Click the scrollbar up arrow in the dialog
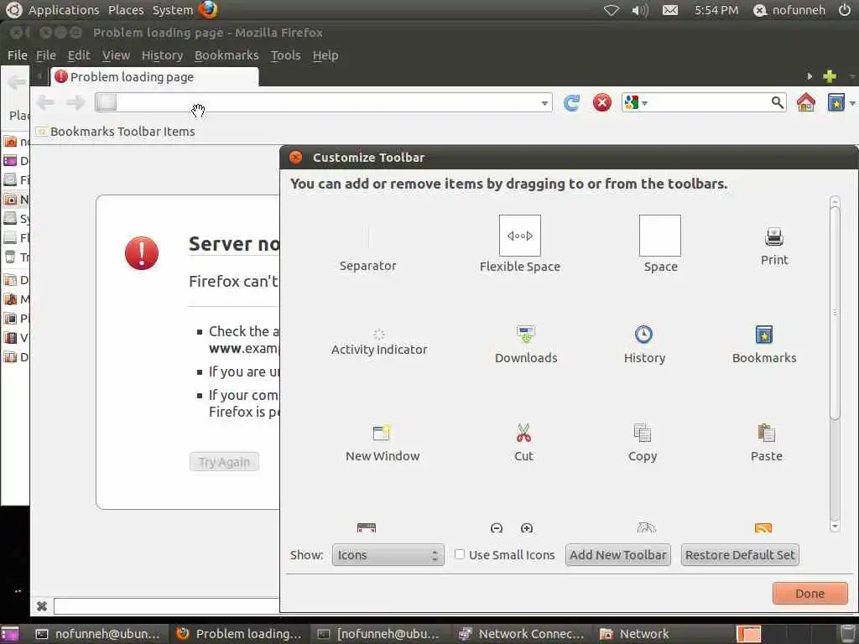 pyautogui.click(x=835, y=201)
